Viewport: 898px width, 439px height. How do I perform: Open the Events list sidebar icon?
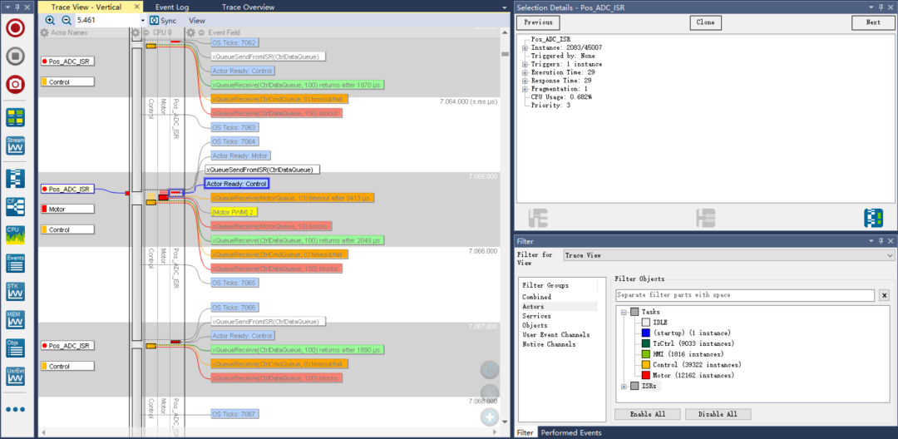click(x=16, y=263)
